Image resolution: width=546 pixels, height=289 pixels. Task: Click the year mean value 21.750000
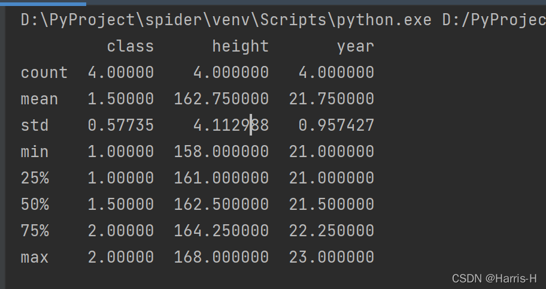tap(332, 99)
